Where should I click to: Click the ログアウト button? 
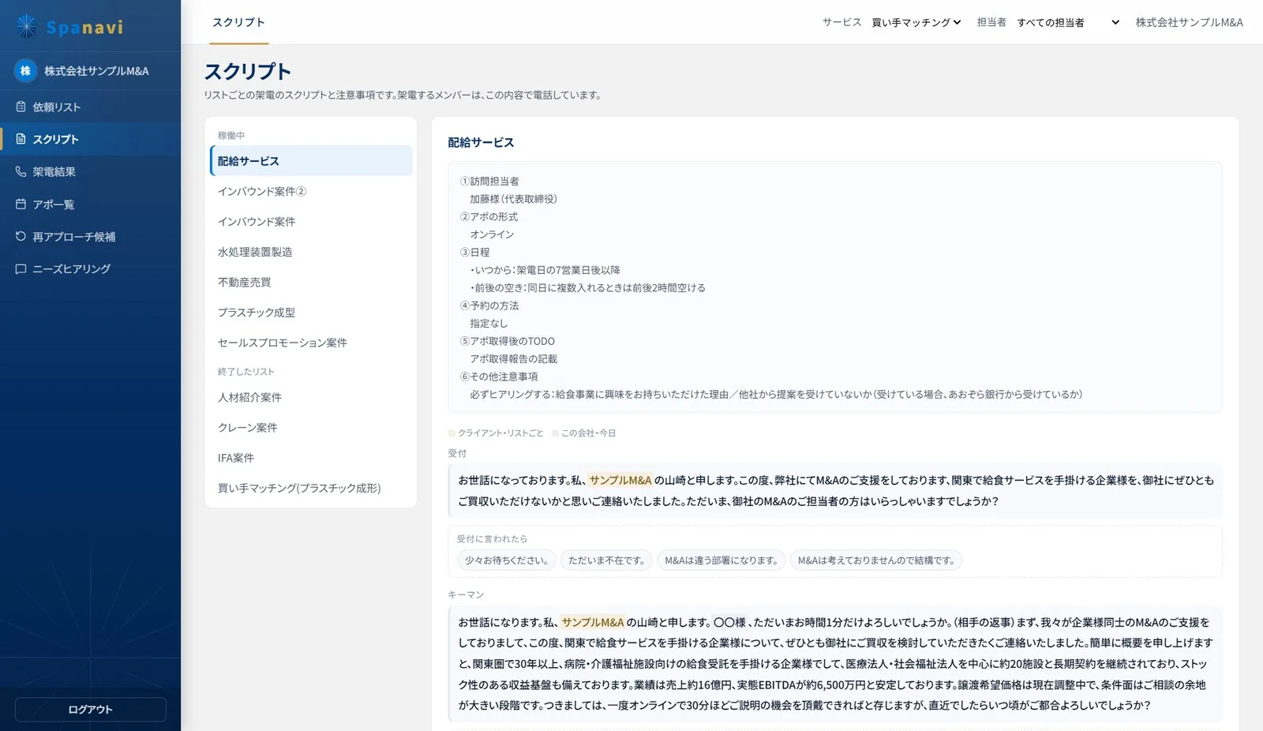pyautogui.click(x=91, y=709)
